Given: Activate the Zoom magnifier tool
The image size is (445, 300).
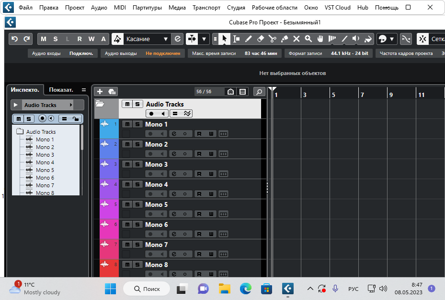Looking at the screenshot, I should pos(308,39).
